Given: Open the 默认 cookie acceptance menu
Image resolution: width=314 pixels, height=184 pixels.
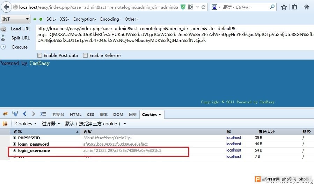Looking at the screenshot, I should [95, 124].
